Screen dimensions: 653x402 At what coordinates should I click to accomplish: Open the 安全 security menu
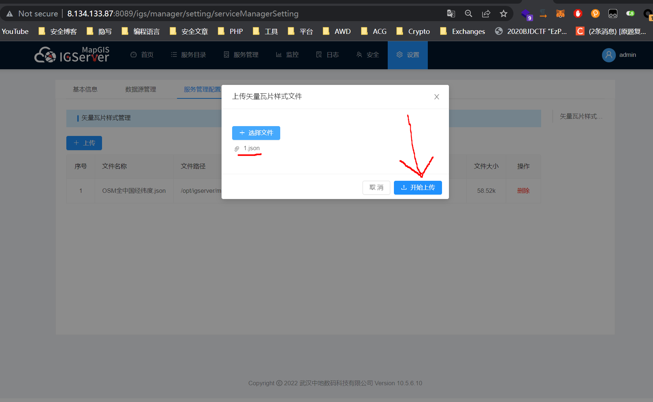(x=368, y=55)
